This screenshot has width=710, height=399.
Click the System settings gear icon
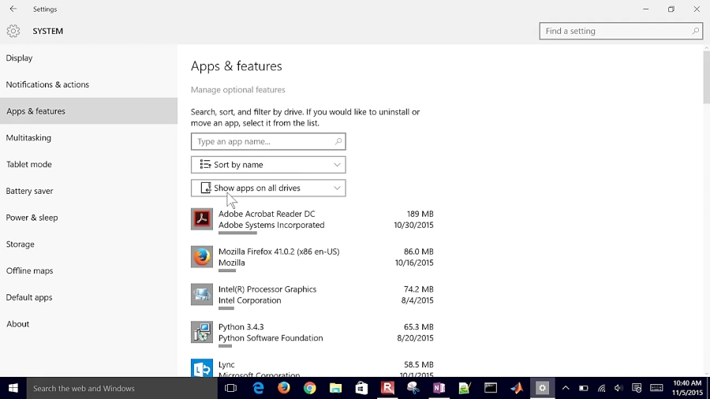coord(13,32)
